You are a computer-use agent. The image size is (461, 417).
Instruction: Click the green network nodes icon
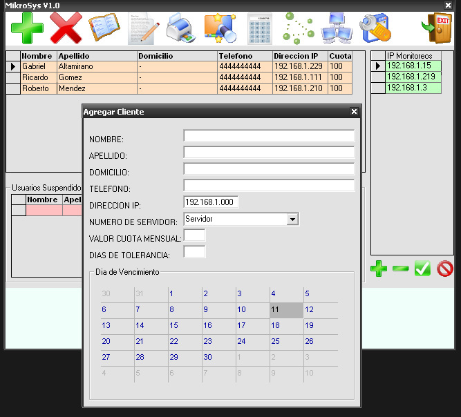tap(298, 28)
